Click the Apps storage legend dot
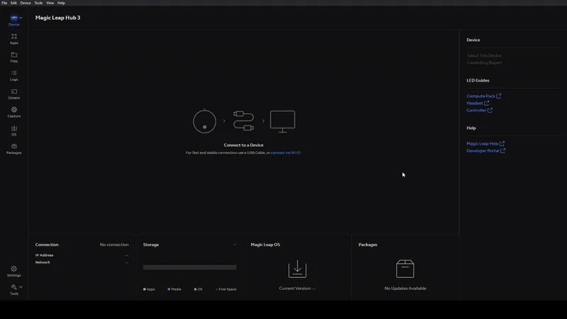Image resolution: width=567 pixels, height=319 pixels. 145,289
